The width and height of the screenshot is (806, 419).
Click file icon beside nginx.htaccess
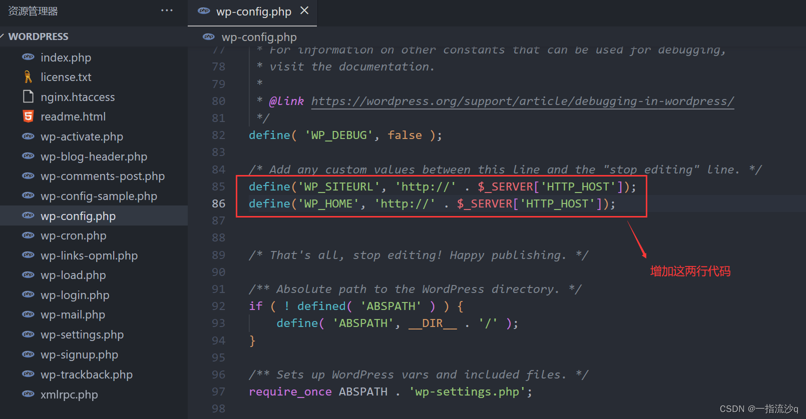click(29, 96)
